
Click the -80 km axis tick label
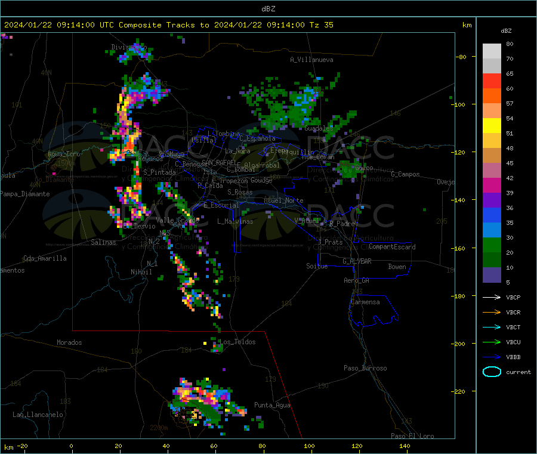[460, 57]
